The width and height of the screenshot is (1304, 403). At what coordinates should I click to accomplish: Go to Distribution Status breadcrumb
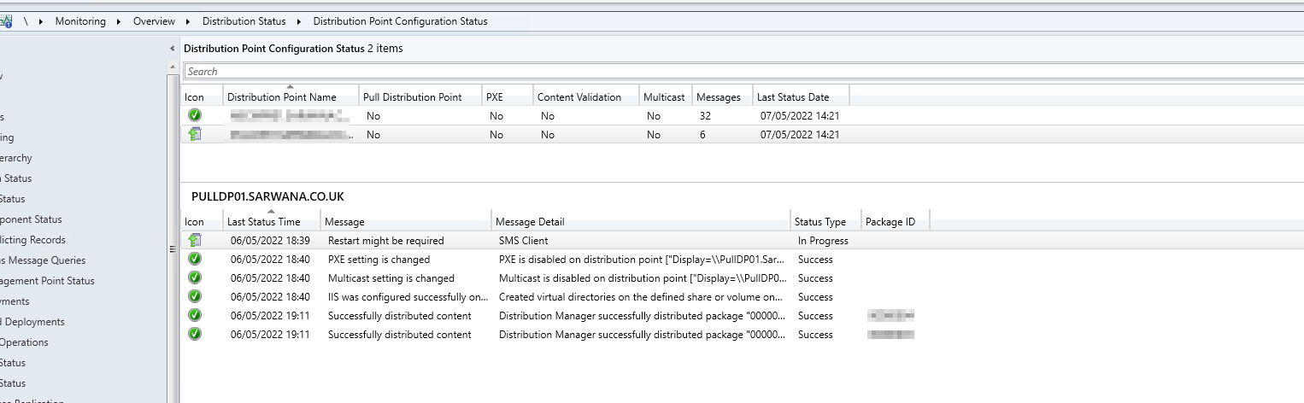pyautogui.click(x=244, y=21)
